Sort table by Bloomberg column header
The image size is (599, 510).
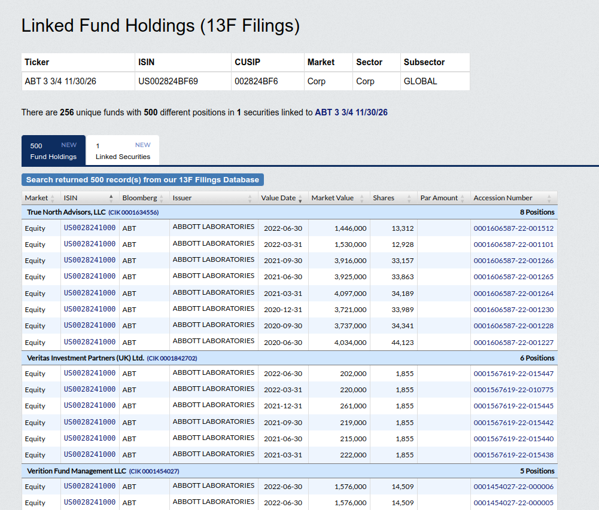144,198
